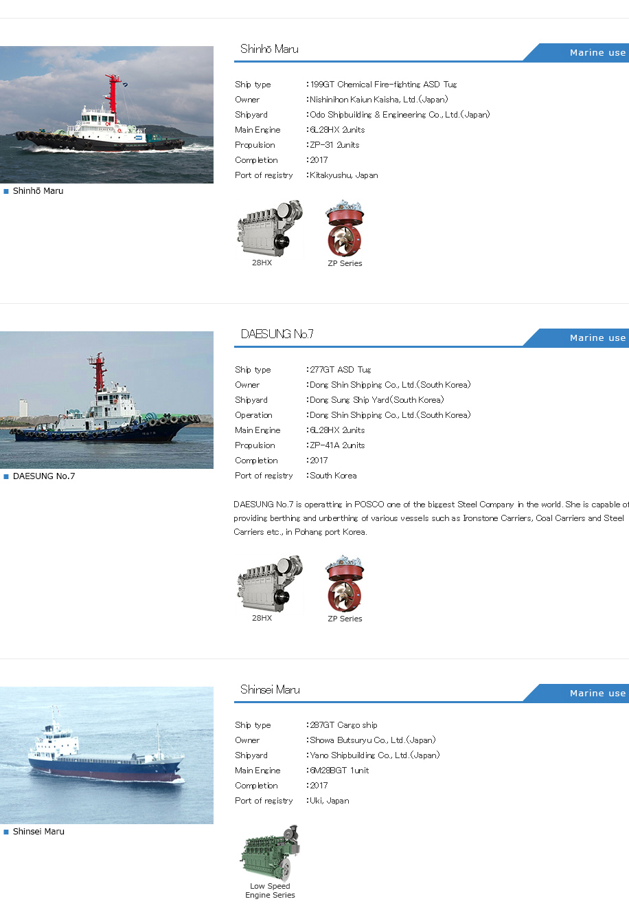The height and width of the screenshot is (919, 629).
Task: Click the DAESUNG No.7 section heading
Action: tap(277, 334)
